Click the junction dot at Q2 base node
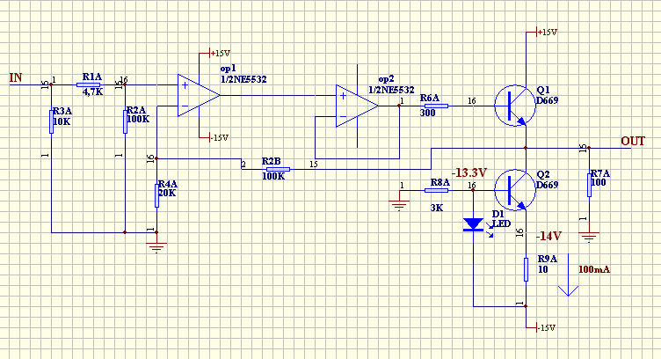661x359 pixels. (x=474, y=190)
